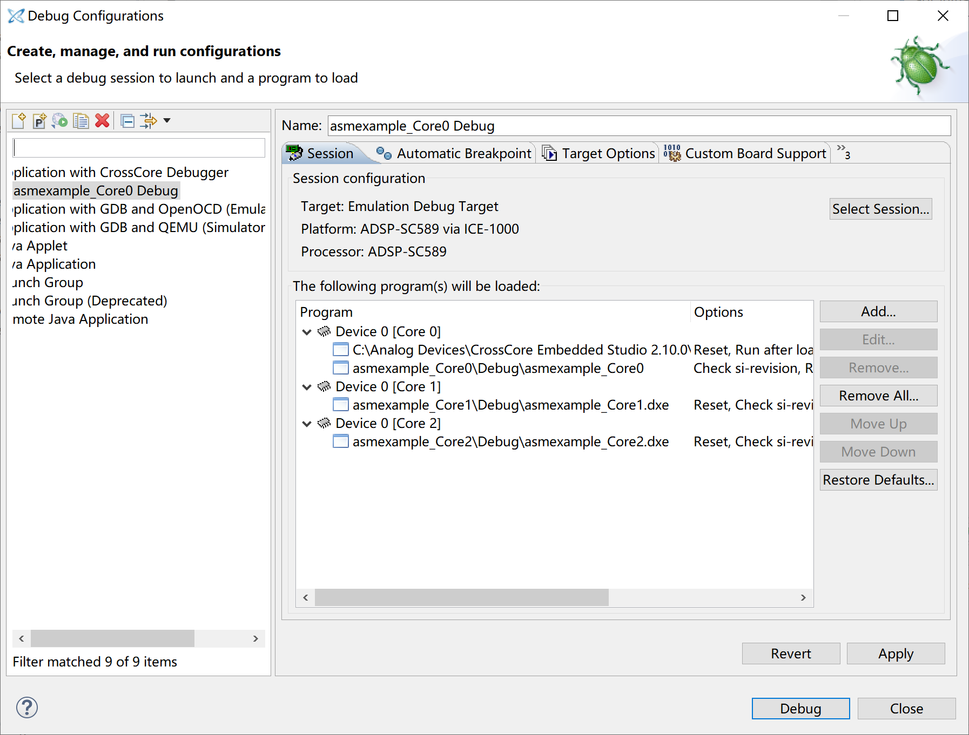The width and height of the screenshot is (969, 735).
Task: Open Target Options tab
Action: coord(598,153)
